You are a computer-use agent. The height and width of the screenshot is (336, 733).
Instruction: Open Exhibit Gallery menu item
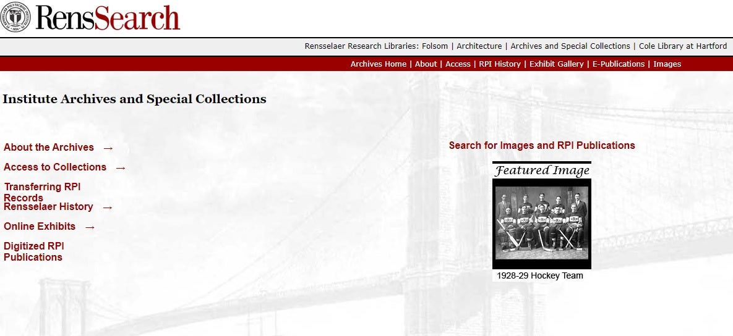pyautogui.click(x=556, y=64)
